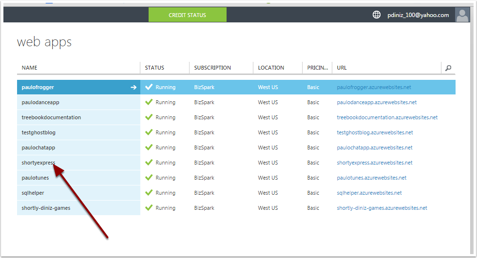The width and height of the screenshot is (477, 258).
Task: Click the PRICIN... column header
Action: pyautogui.click(x=317, y=68)
